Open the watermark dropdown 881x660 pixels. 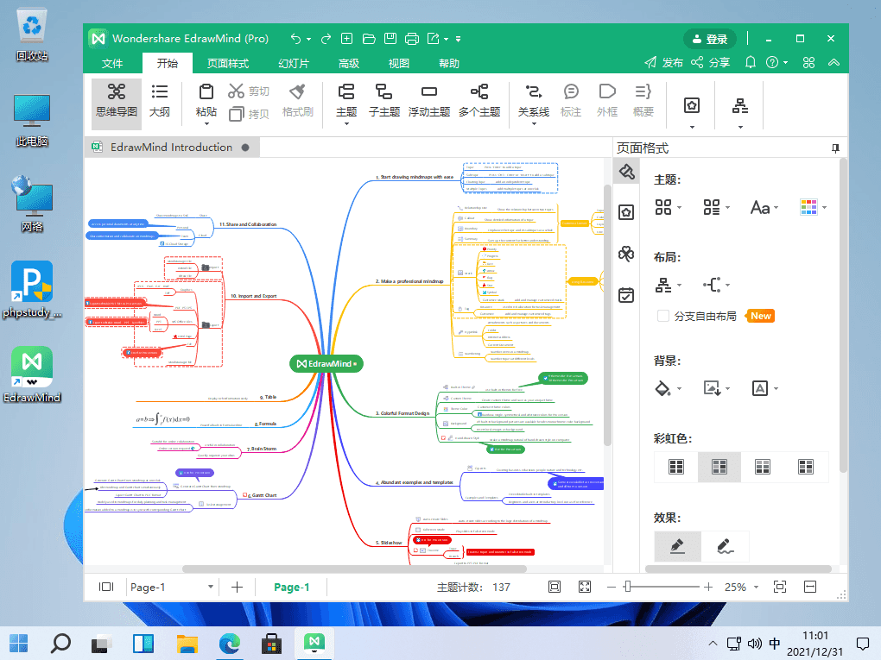pos(764,388)
